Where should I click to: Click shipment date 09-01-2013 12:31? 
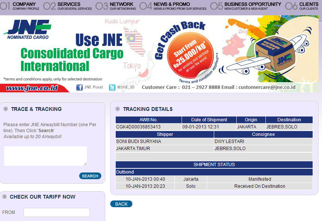point(201,127)
